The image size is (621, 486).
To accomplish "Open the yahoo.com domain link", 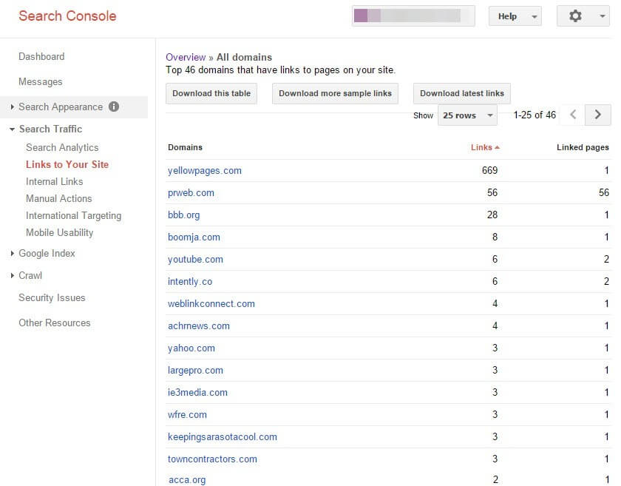I will point(191,348).
